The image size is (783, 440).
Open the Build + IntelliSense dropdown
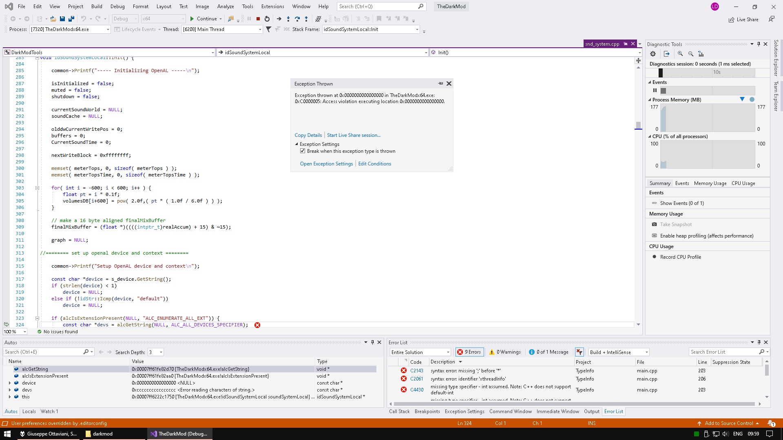[x=619, y=352]
